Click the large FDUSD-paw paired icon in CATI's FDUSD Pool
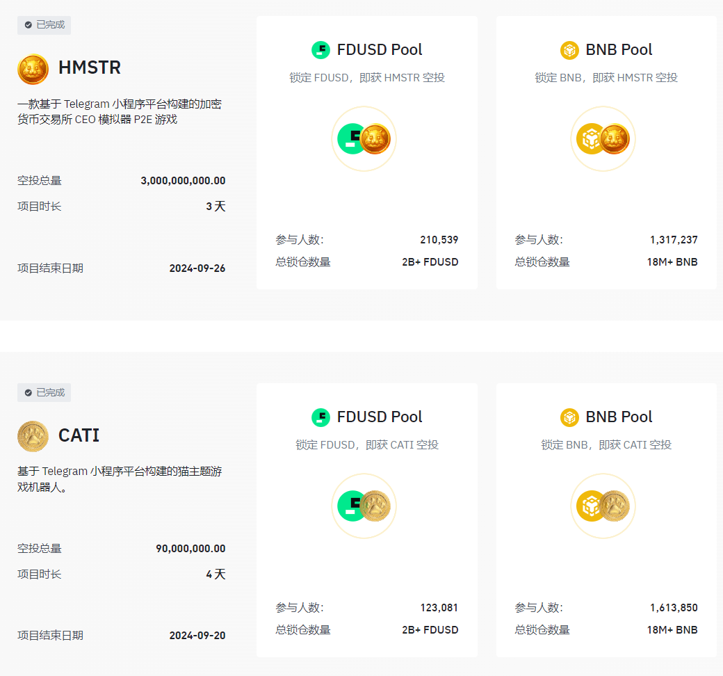This screenshot has height=676, width=723. pos(364,506)
